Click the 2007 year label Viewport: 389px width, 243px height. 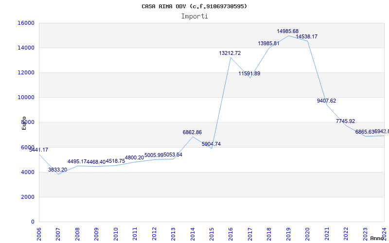[x=58, y=234]
